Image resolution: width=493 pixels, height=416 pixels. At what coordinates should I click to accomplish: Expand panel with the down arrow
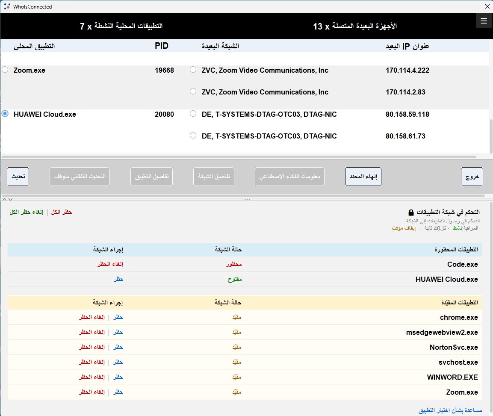[x=10, y=199]
